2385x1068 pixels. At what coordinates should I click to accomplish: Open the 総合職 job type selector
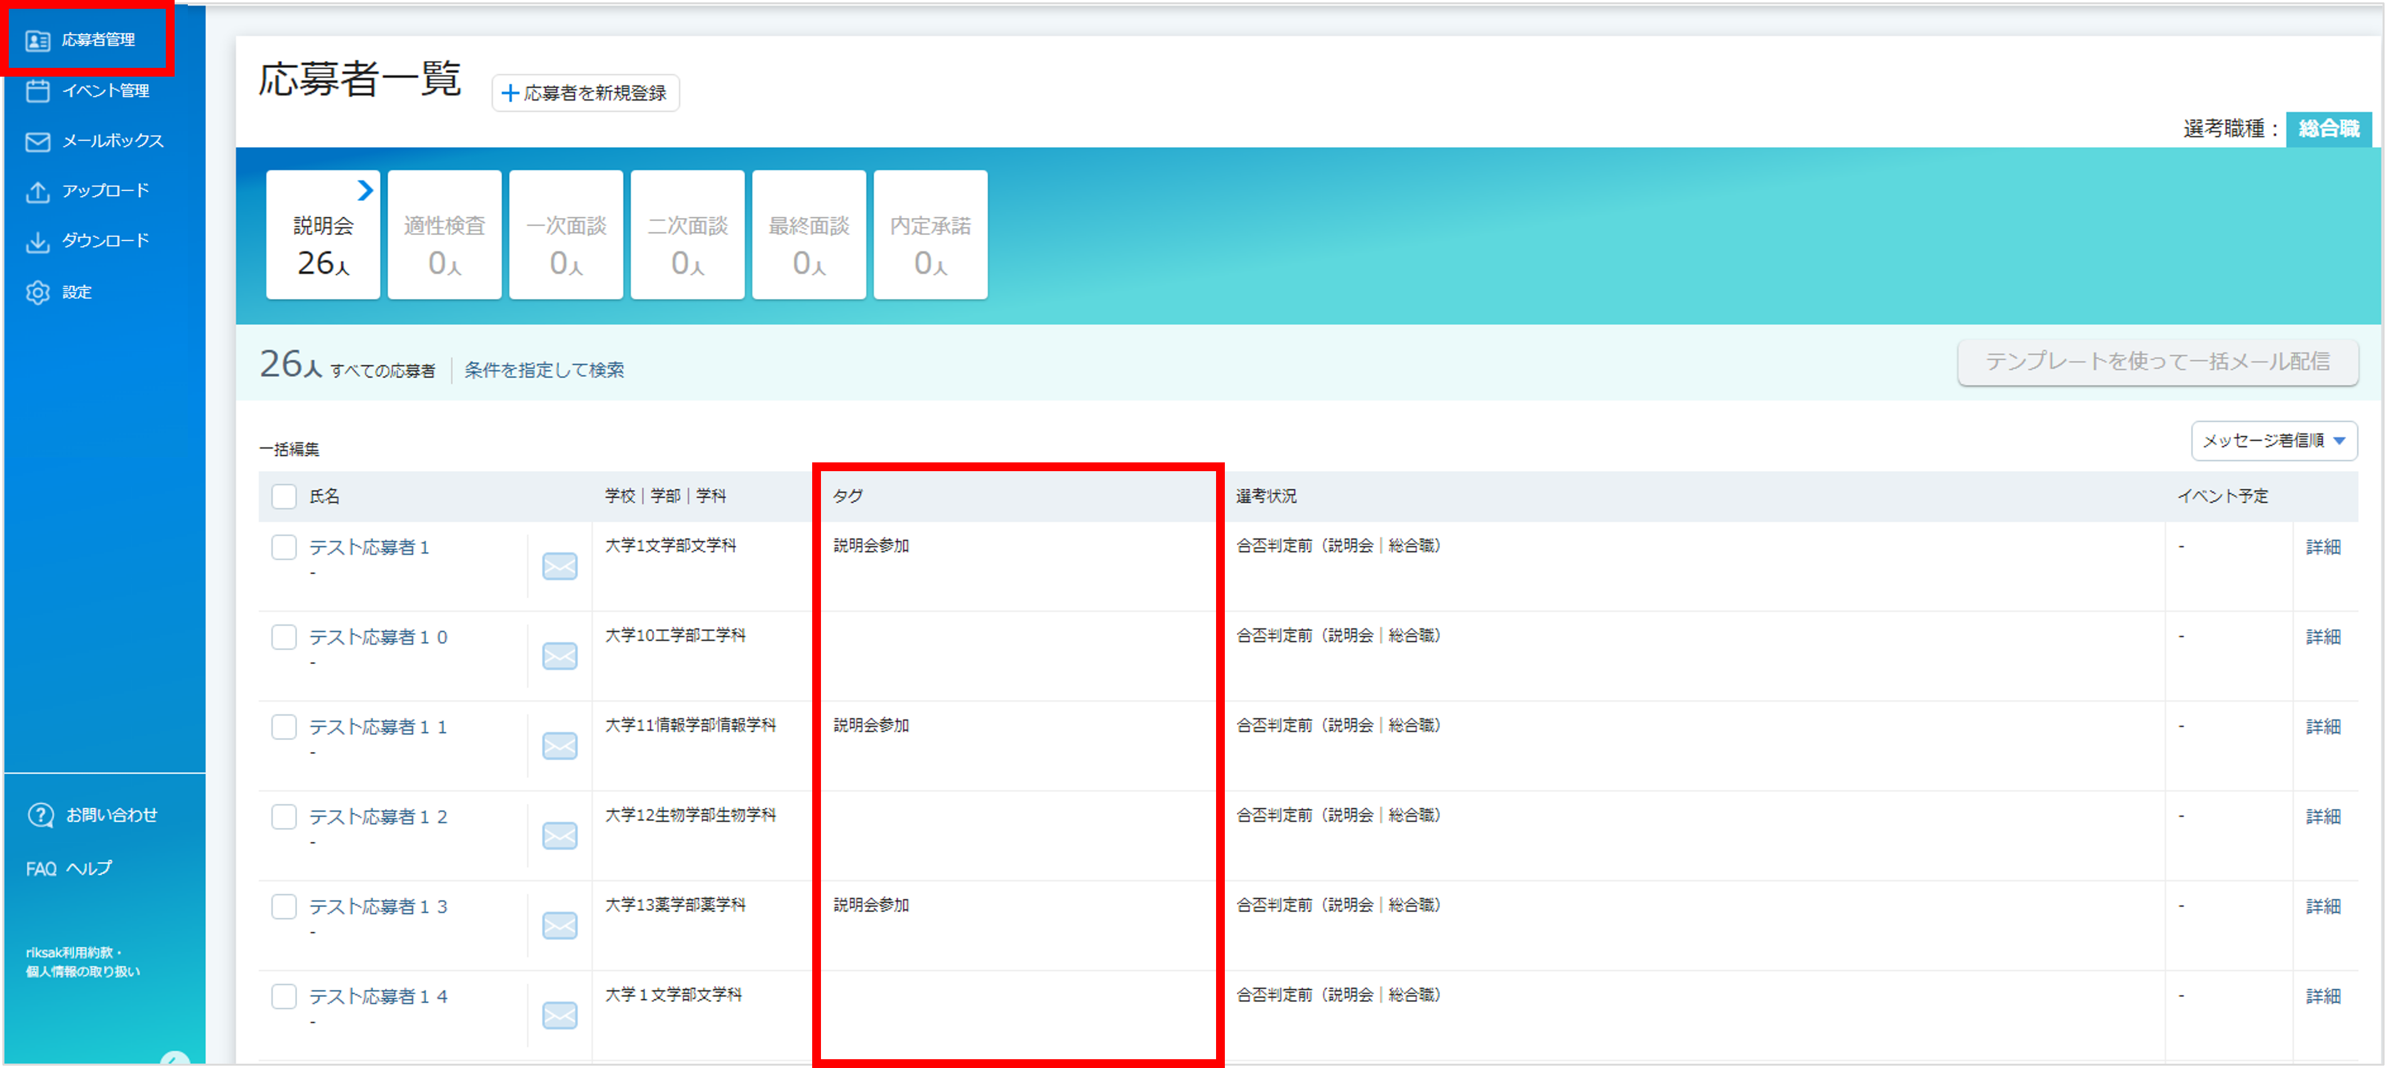[x=2328, y=129]
